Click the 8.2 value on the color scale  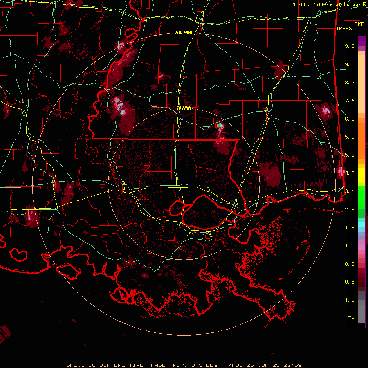(x=350, y=82)
